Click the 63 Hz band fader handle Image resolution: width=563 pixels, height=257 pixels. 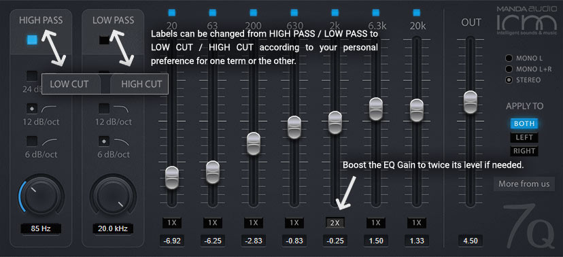213,172
